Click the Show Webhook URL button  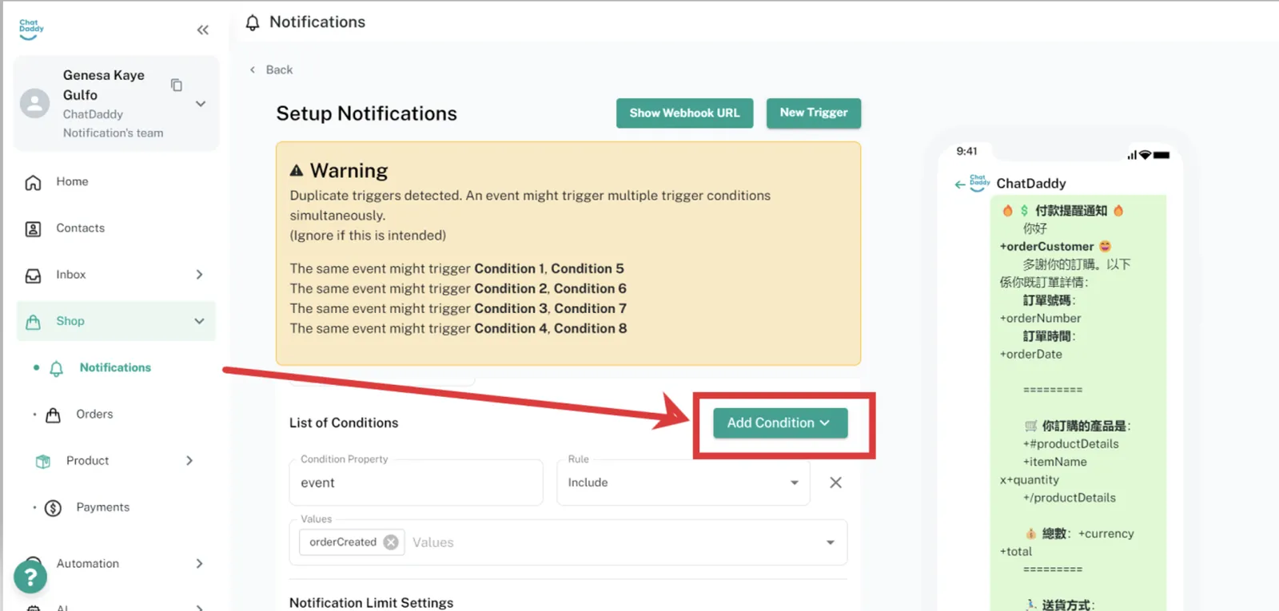click(684, 113)
